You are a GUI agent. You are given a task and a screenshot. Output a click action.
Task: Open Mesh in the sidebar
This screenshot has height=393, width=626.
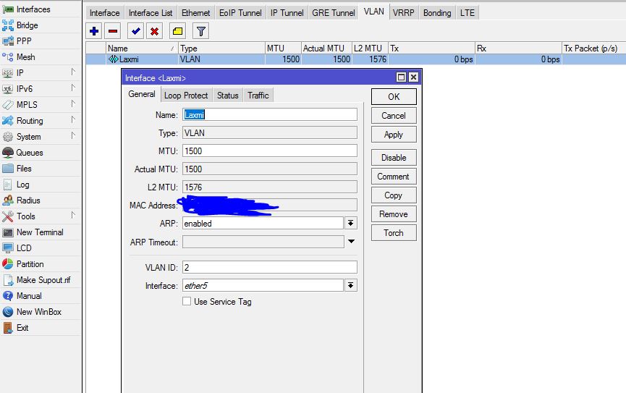pyautogui.click(x=40, y=57)
